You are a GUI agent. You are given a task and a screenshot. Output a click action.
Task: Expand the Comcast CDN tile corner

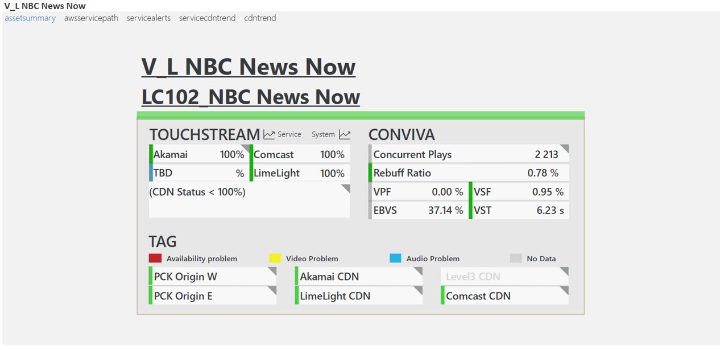pos(564,291)
